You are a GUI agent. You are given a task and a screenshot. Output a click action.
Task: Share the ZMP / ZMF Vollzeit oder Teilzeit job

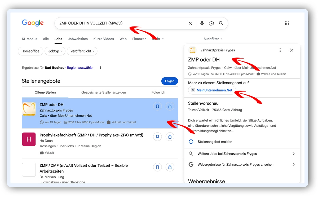[170, 167]
